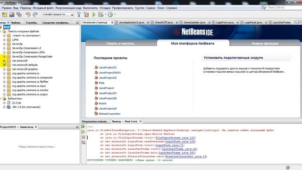This screenshot has width=302, height=170.
Task: Switch to the Результаты поиска tab
Action: (94, 121)
